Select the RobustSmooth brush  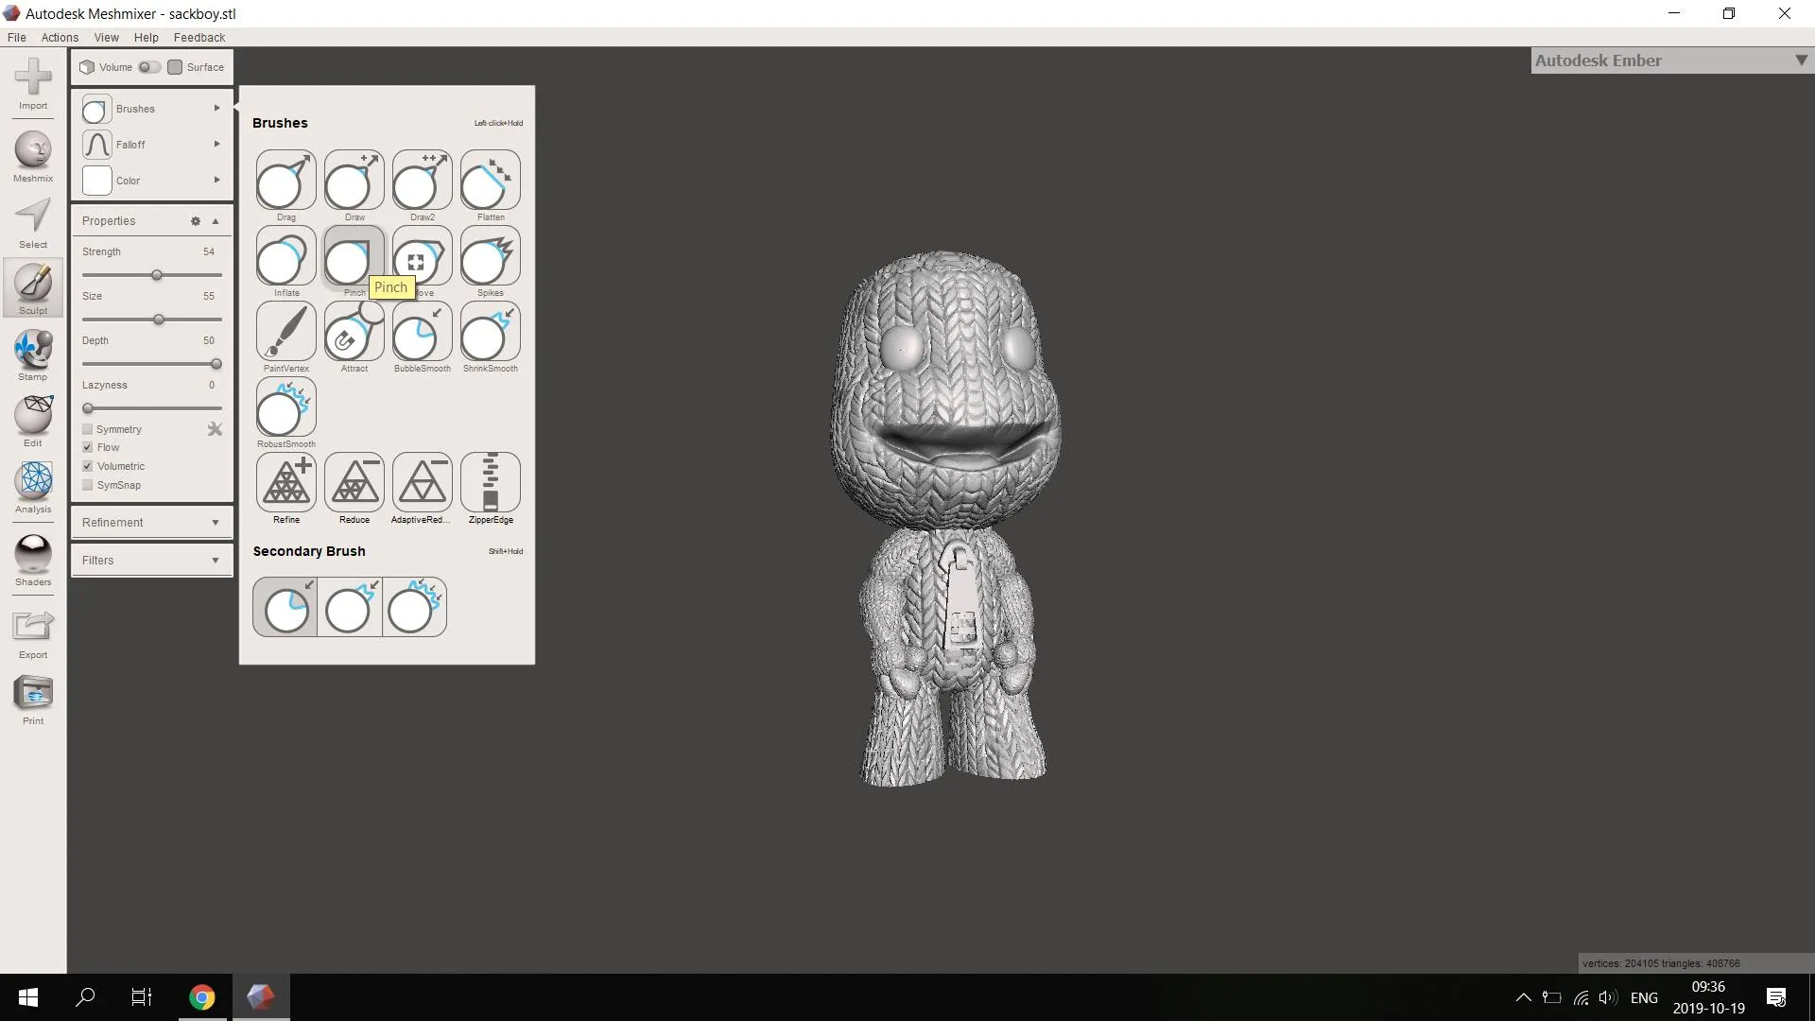pyautogui.click(x=285, y=408)
